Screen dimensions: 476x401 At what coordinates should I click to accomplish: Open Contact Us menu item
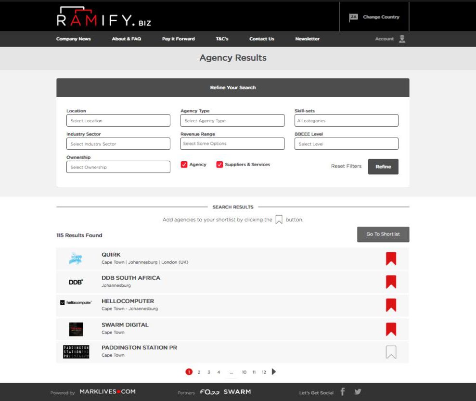(x=262, y=39)
